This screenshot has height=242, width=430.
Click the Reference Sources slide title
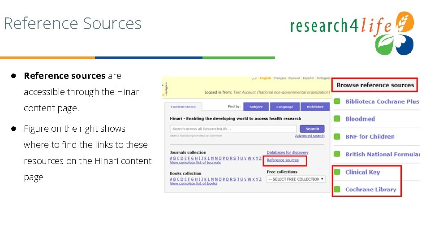73,23
